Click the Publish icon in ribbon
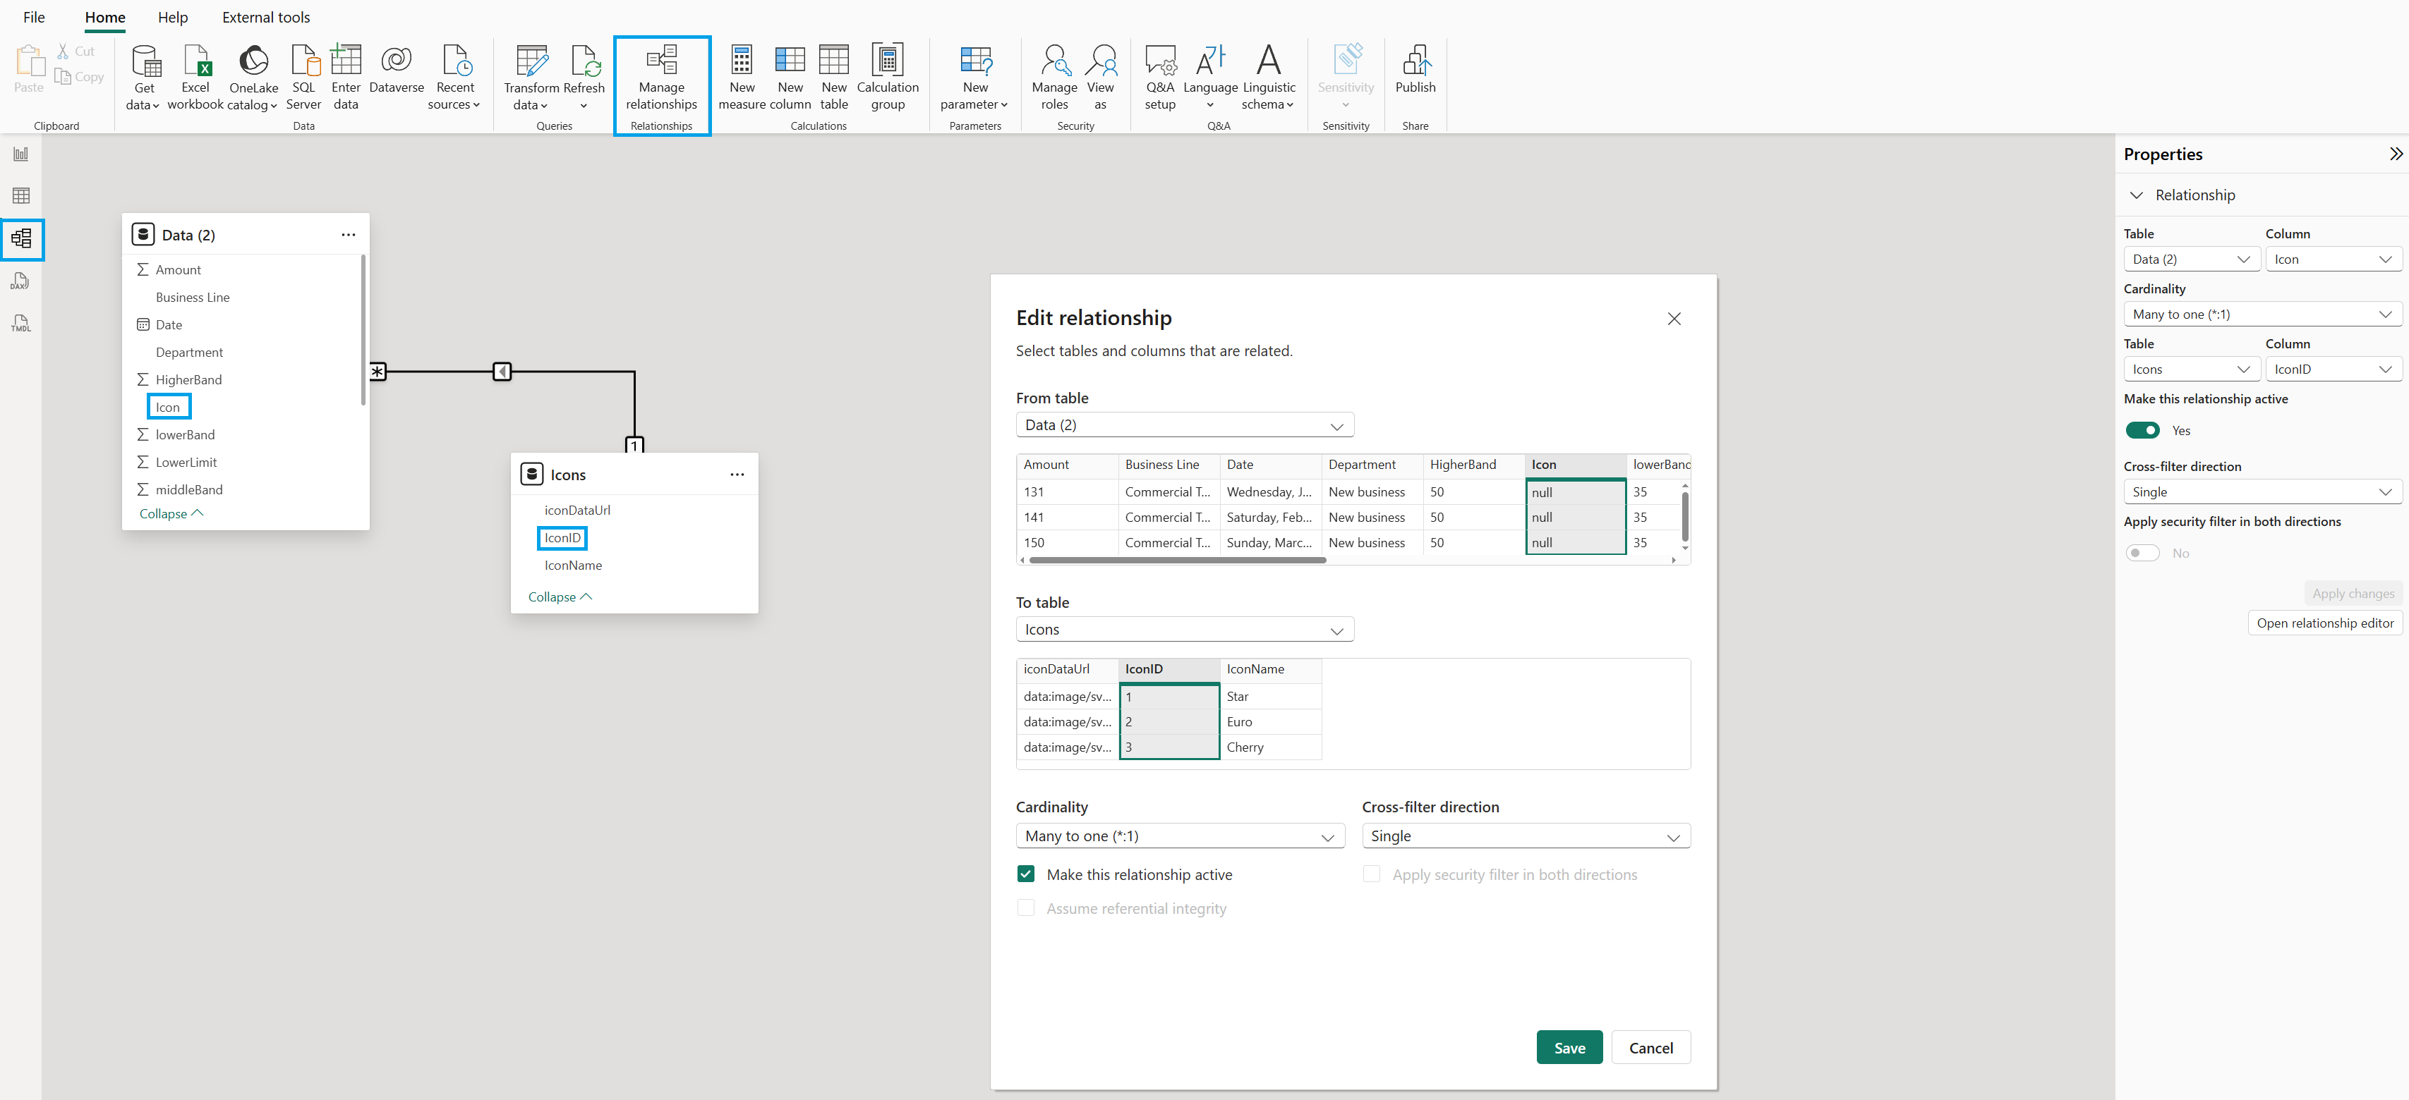This screenshot has width=2409, height=1100. pyautogui.click(x=1415, y=61)
